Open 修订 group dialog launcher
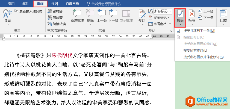 click(171, 31)
